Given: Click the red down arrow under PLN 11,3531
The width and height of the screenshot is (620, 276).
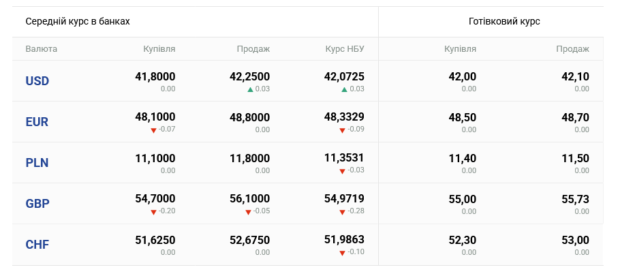Looking at the screenshot, I should click(x=343, y=171).
